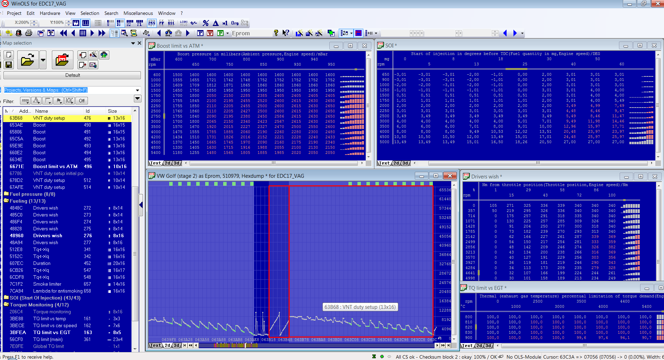
Task: Open Projects, Versions & Maps panel
Action: click(x=45, y=90)
